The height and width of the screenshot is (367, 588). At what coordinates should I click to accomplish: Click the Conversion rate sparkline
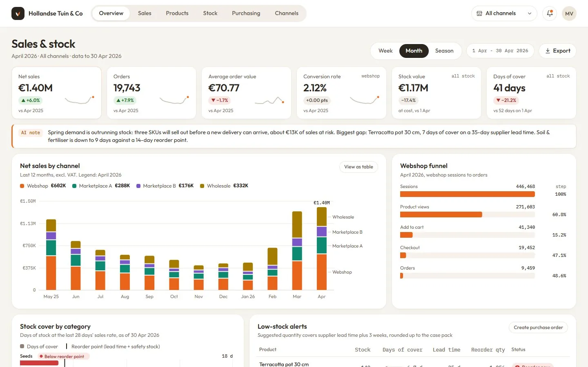click(x=365, y=100)
